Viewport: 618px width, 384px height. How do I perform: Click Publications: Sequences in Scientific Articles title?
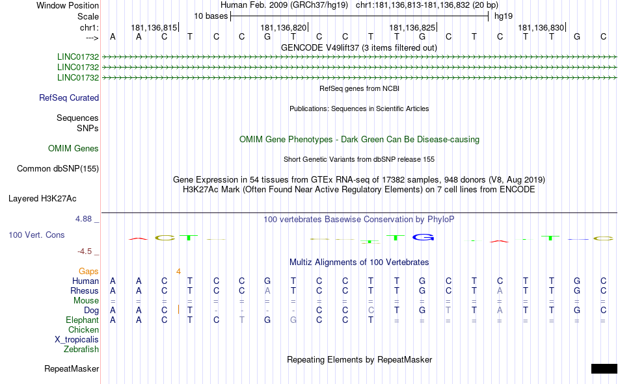(359, 109)
